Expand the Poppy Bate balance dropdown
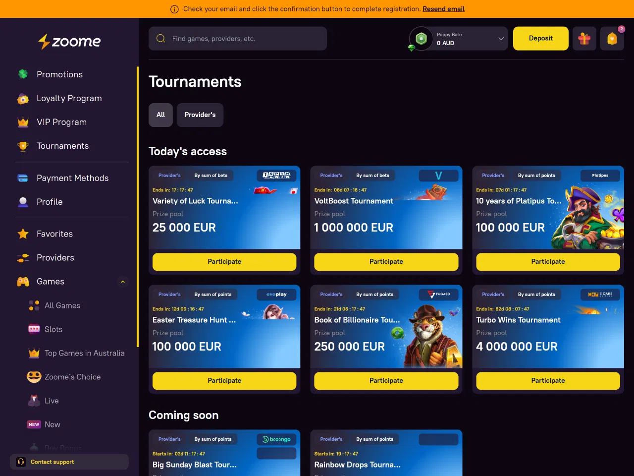634x476 pixels. (501, 39)
